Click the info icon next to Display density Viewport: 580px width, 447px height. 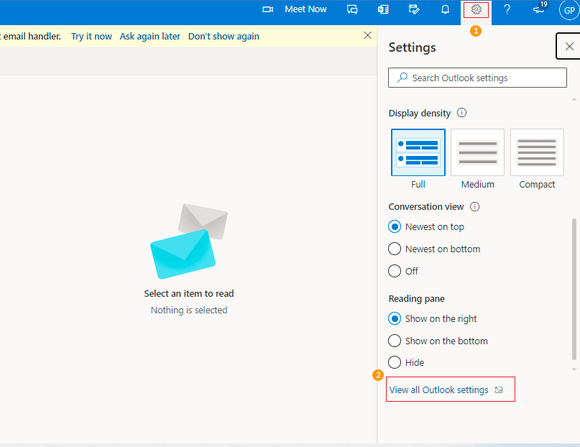(x=462, y=113)
